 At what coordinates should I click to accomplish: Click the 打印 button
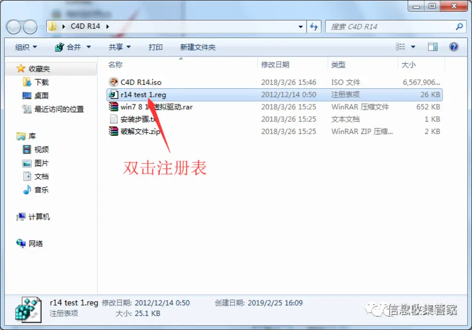(155, 47)
